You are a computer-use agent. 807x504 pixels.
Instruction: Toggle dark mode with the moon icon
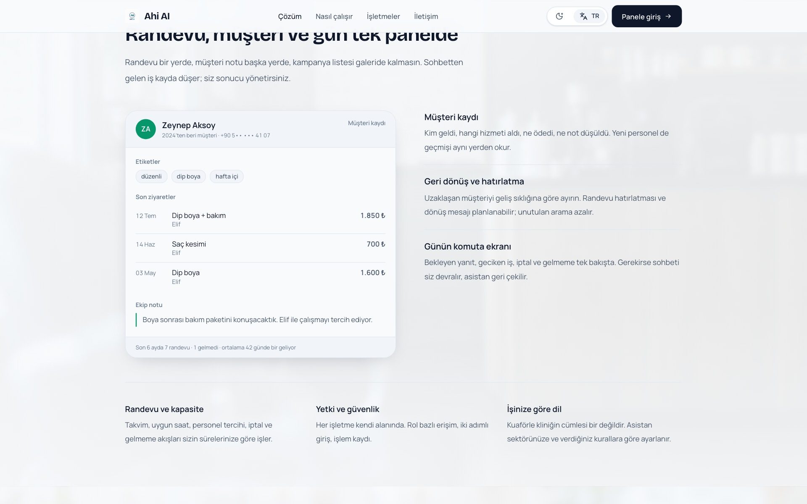coord(559,16)
